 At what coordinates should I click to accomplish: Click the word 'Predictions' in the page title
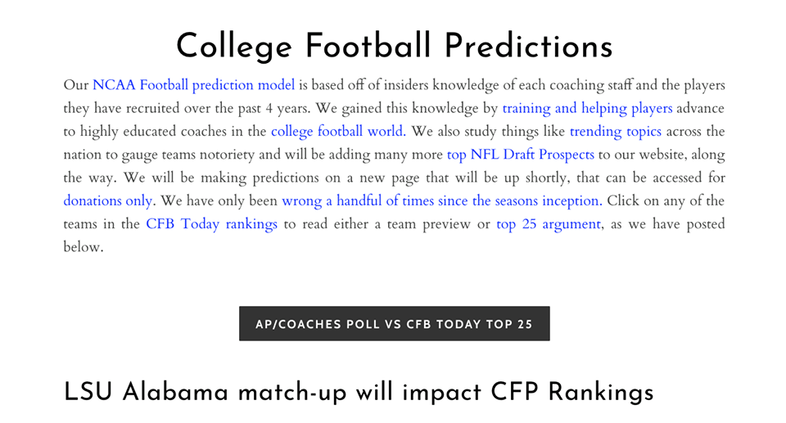(x=528, y=46)
